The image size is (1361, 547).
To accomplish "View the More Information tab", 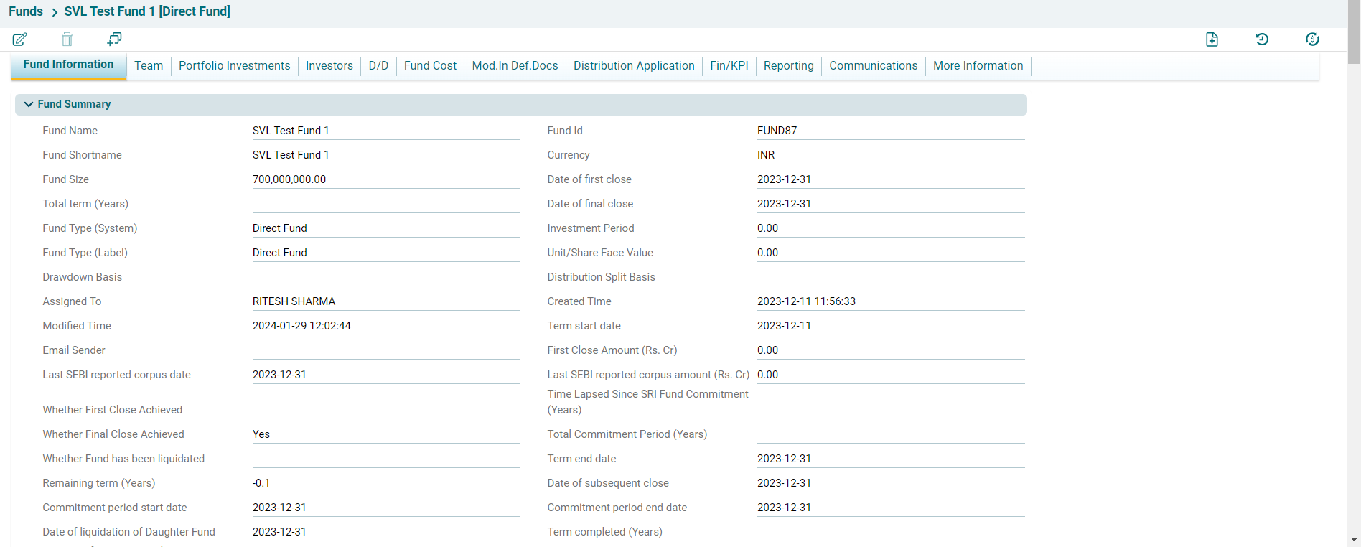I will click(978, 66).
